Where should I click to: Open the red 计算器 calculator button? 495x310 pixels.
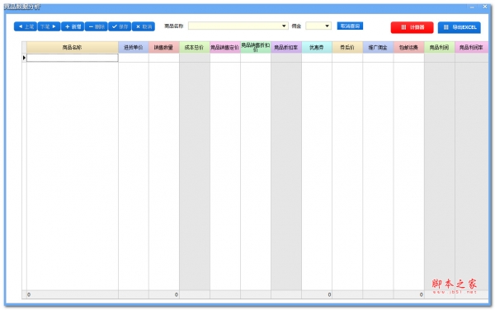(412, 27)
